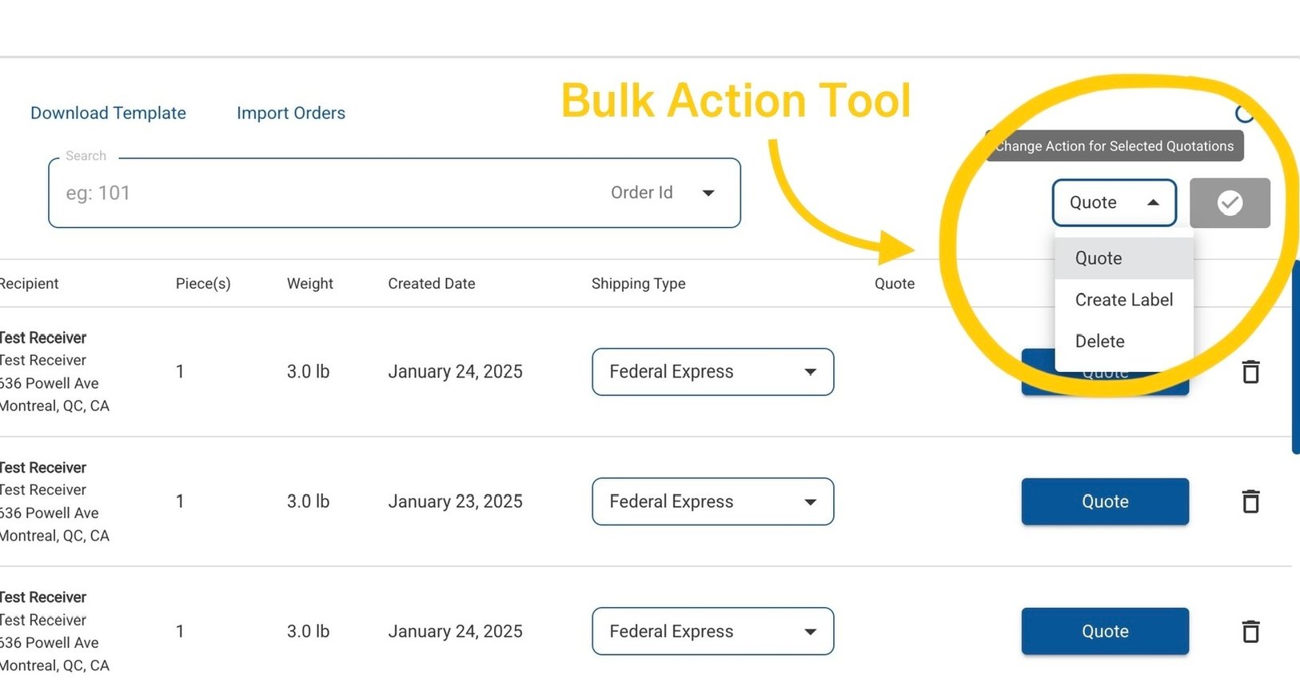Screen dimensions: 1300x691
Task: Open the bulk action Quote dropdown
Action: point(1114,203)
